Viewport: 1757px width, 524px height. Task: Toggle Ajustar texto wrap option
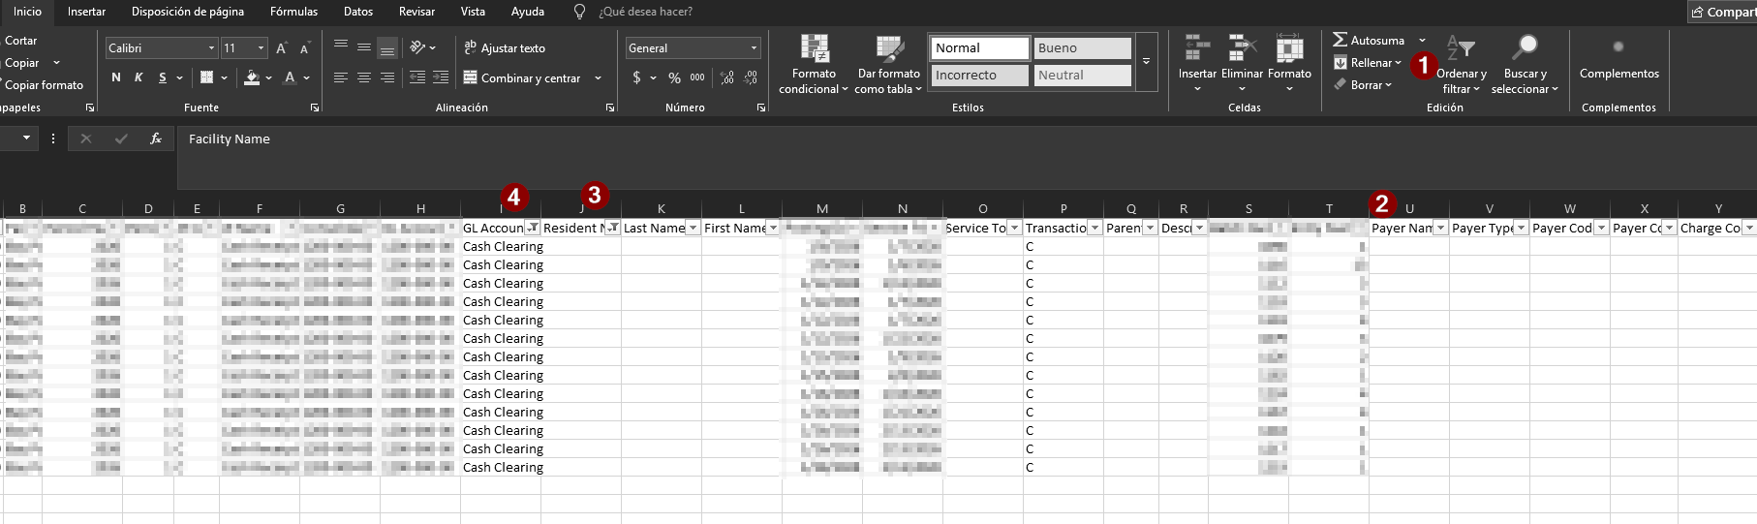(x=505, y=48)
